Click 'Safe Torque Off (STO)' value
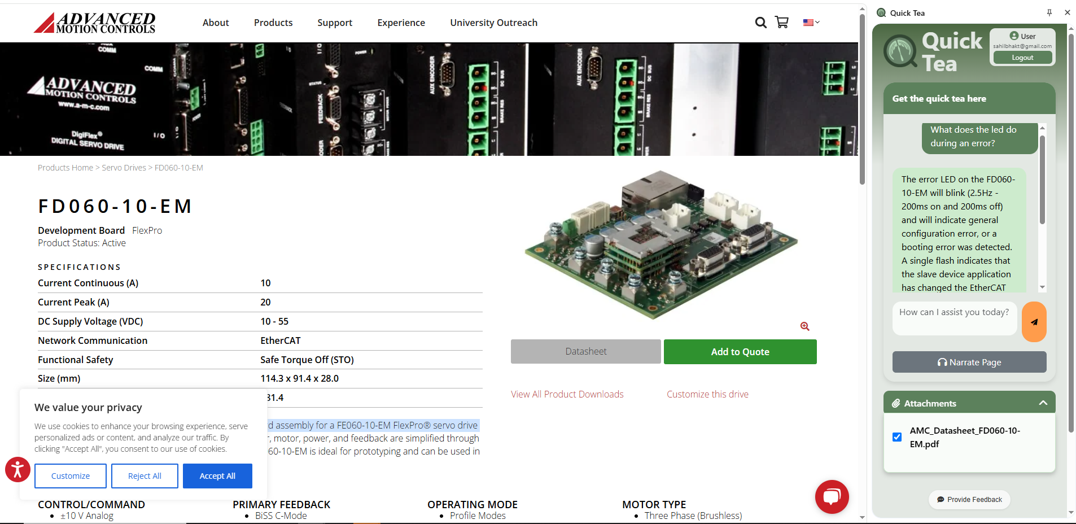 307,360
